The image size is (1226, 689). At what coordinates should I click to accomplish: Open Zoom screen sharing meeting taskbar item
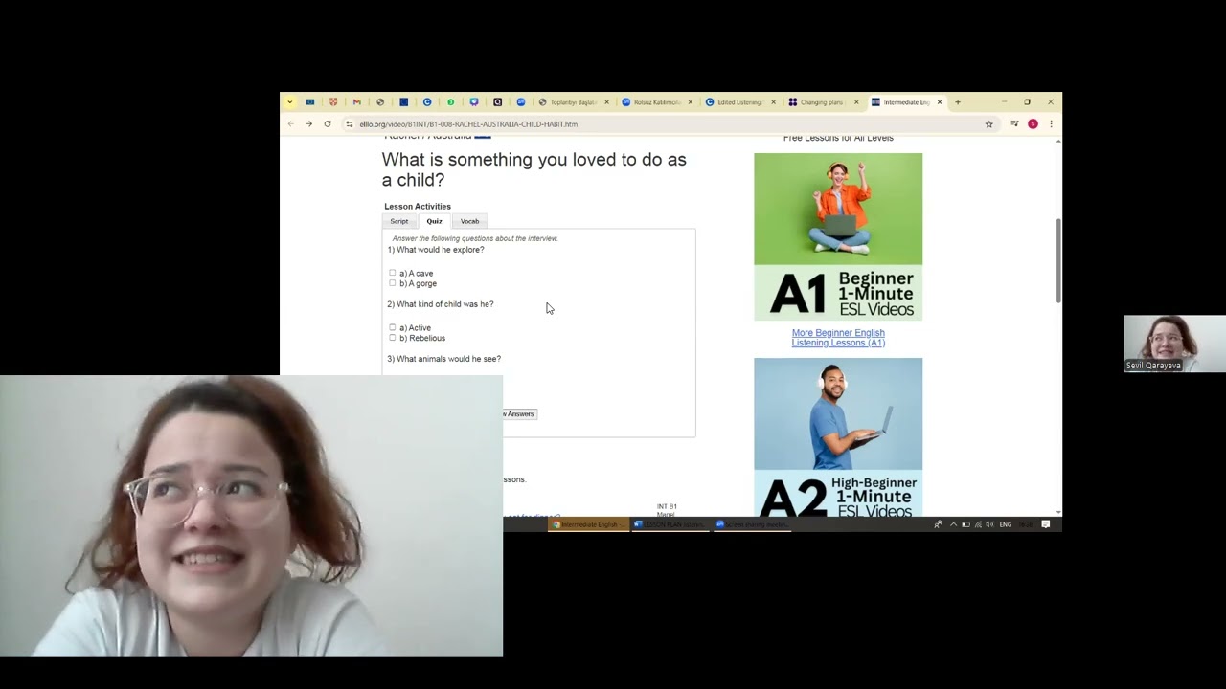coord(753,524)
